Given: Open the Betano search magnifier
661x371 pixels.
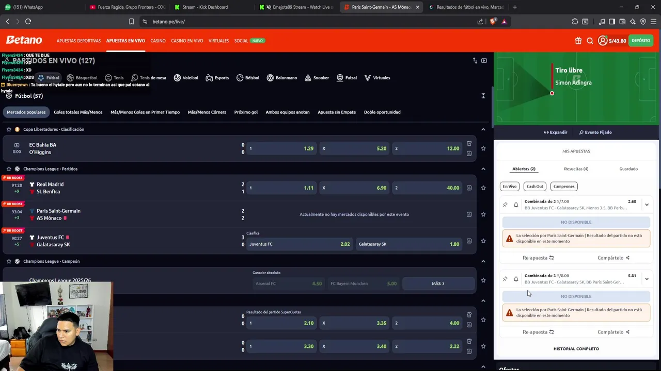Looking at the screenshot, I should pos(590,41).
